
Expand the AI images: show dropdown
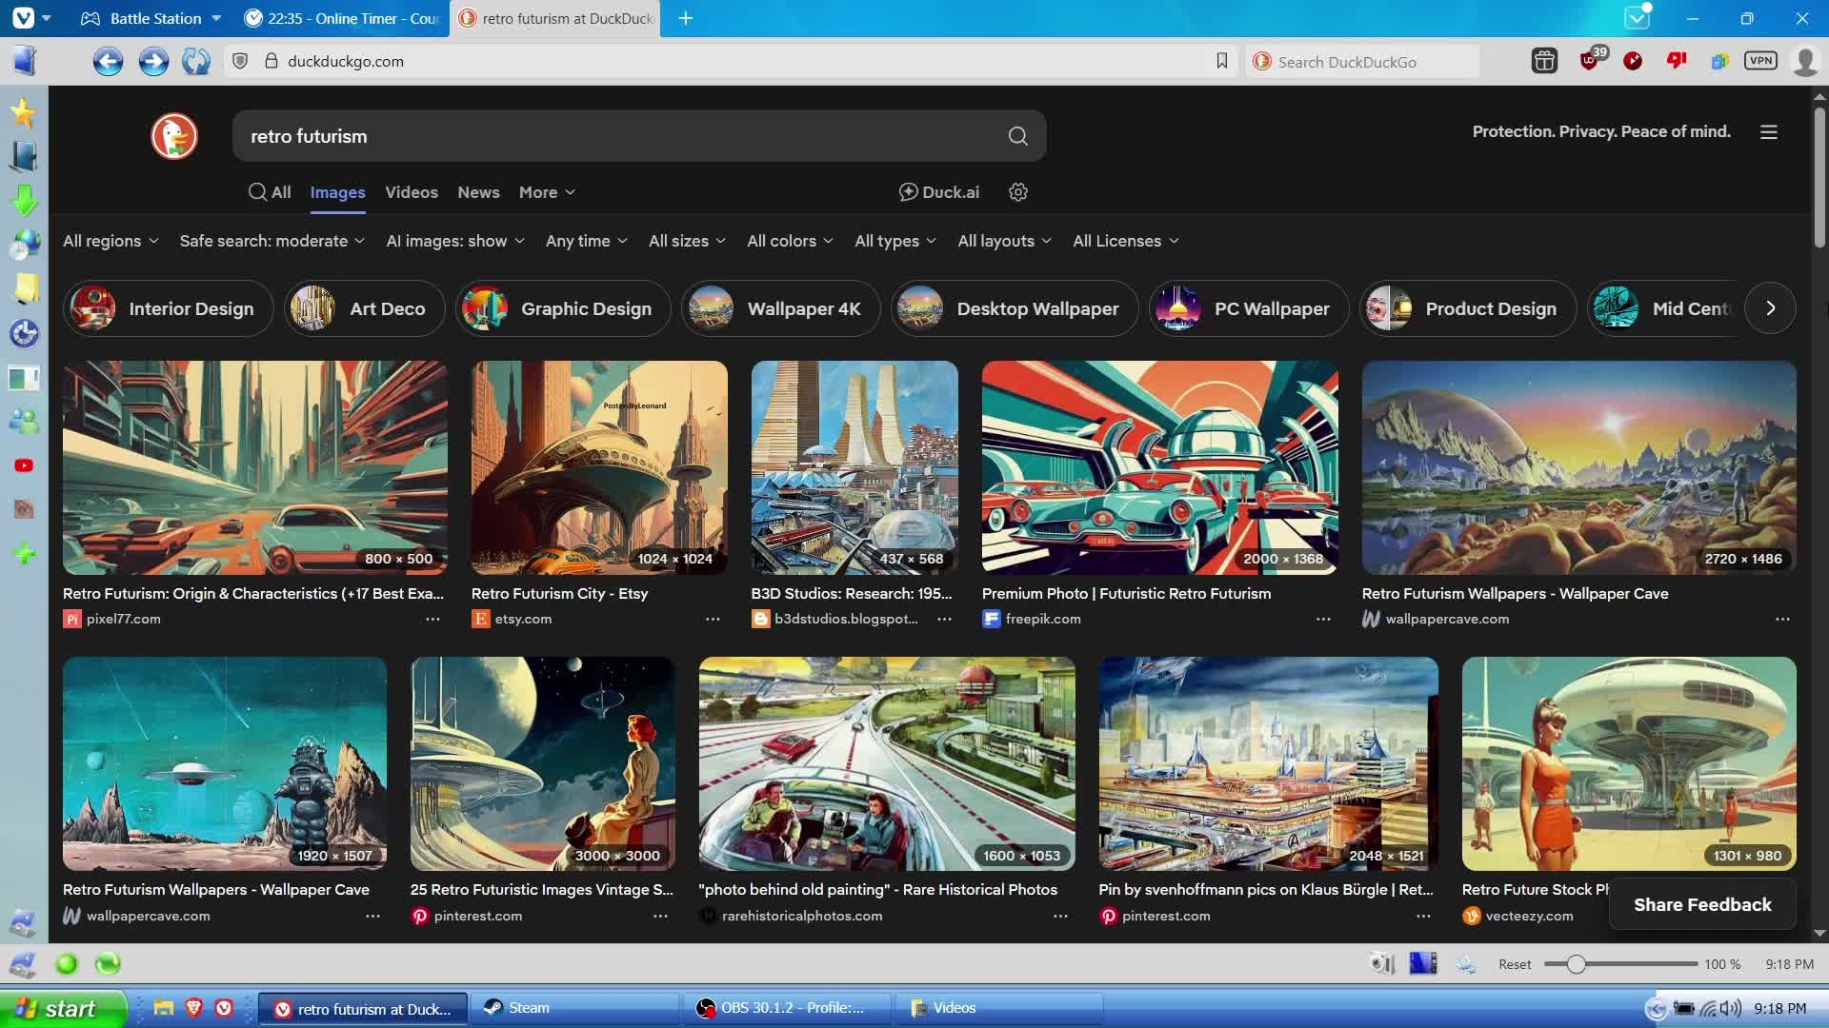click(454, 241)
